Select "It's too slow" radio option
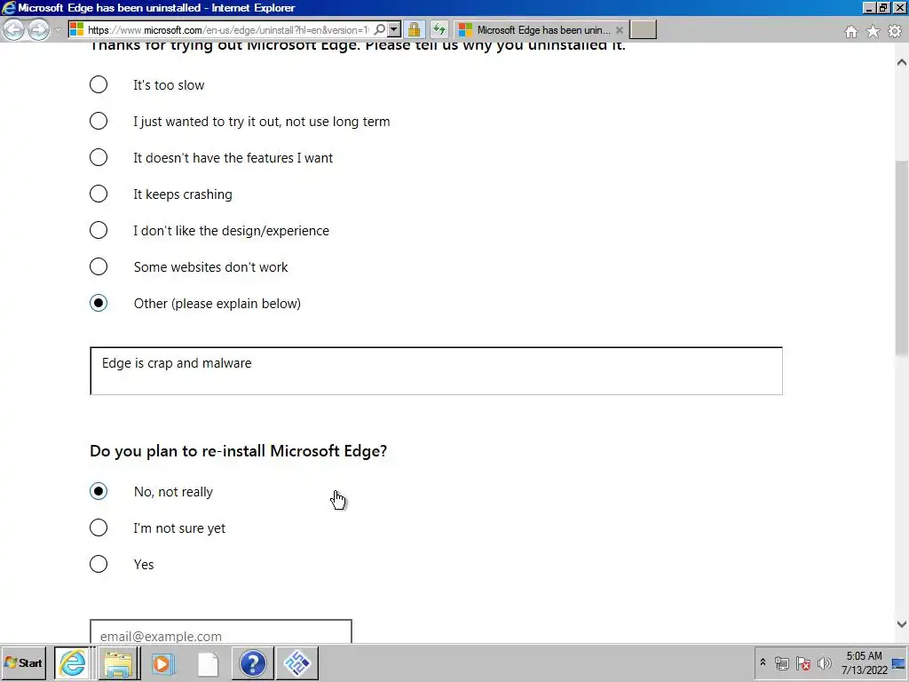The image size is (909, 682). pos(99,84)
